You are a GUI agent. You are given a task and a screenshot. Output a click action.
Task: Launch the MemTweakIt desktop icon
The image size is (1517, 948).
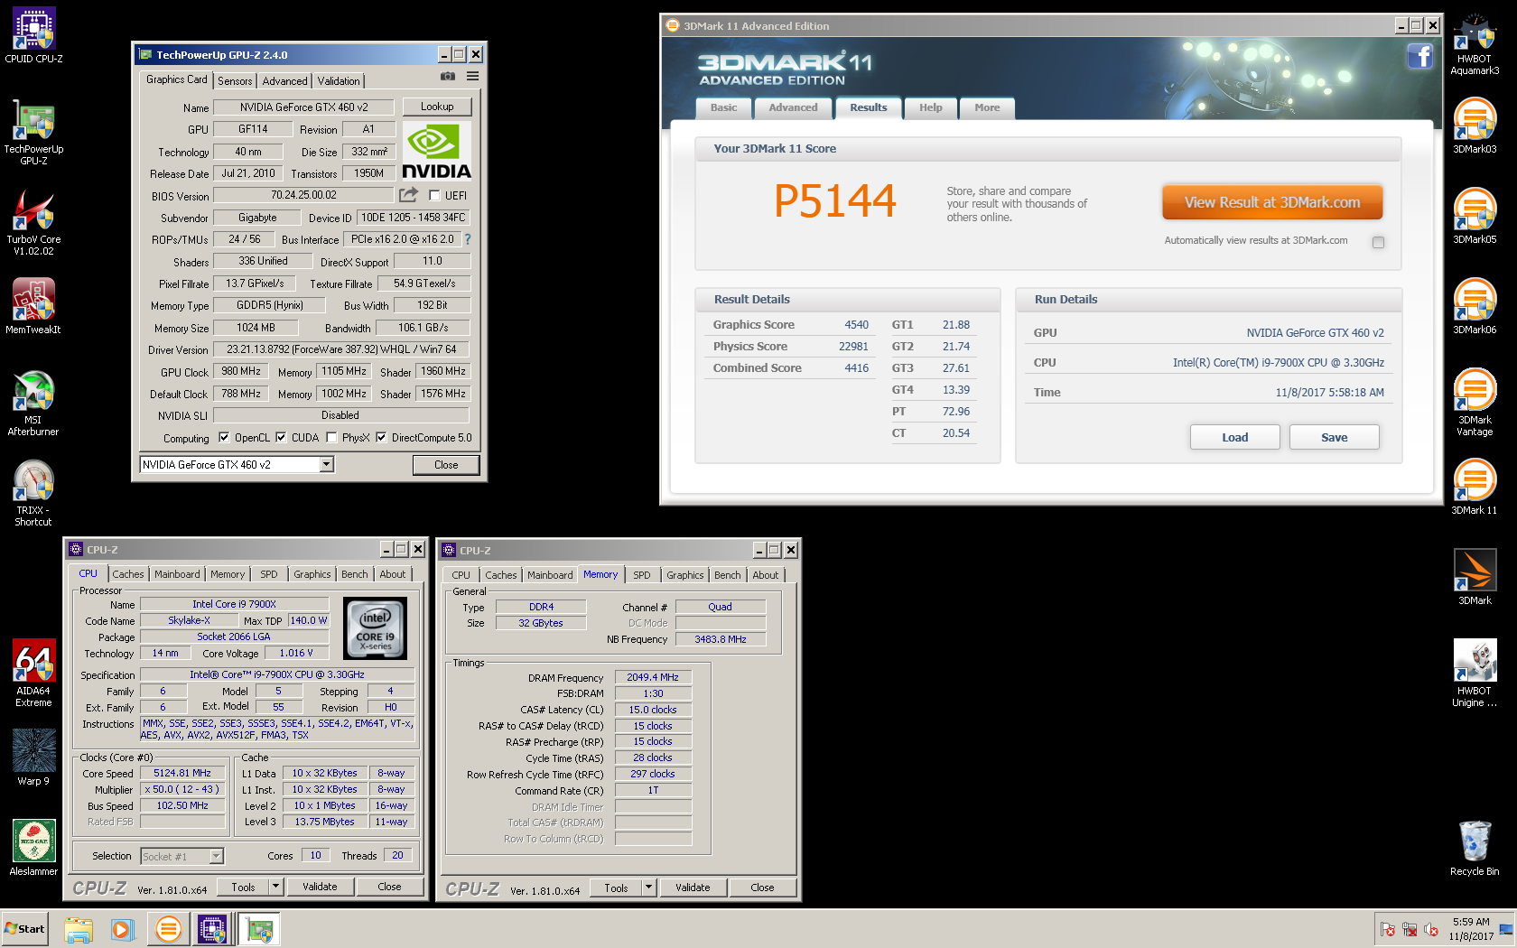pyautogui.click(x=33, y=307)
